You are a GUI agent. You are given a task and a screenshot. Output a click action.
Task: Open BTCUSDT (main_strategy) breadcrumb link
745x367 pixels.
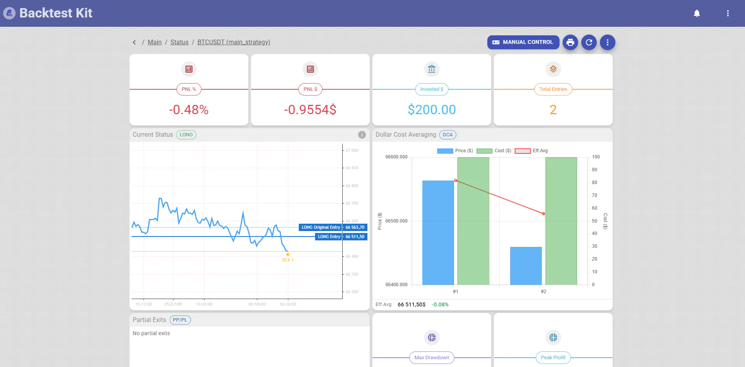(234, 42)
